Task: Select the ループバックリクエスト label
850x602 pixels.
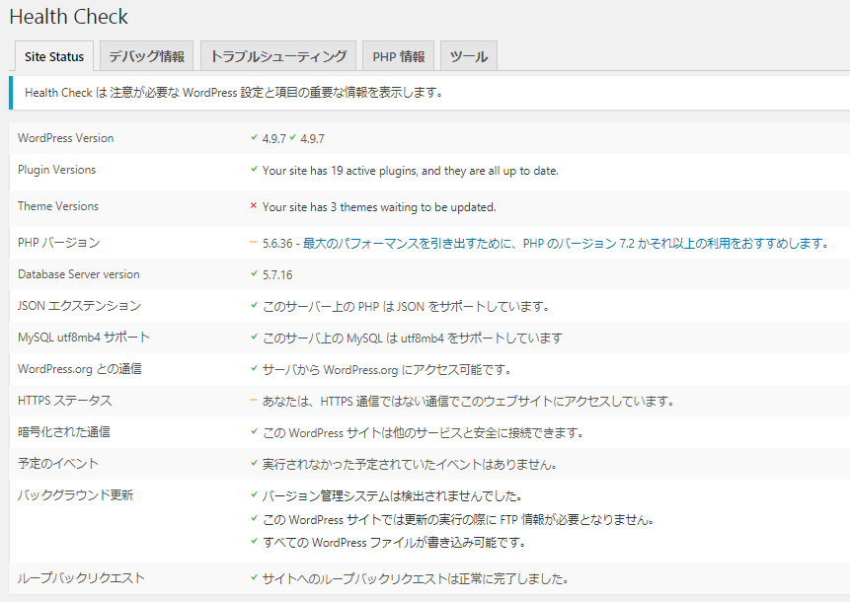Action: tap(81, 577)
